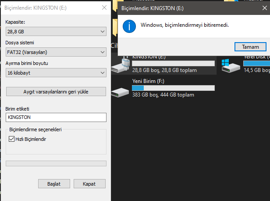
Task: Select the Yeni Birim (F:) drive icon
Action: pos(120,93)
